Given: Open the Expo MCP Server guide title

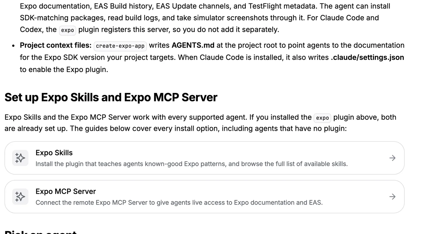Looking at the screenshot, I should 66,191.
